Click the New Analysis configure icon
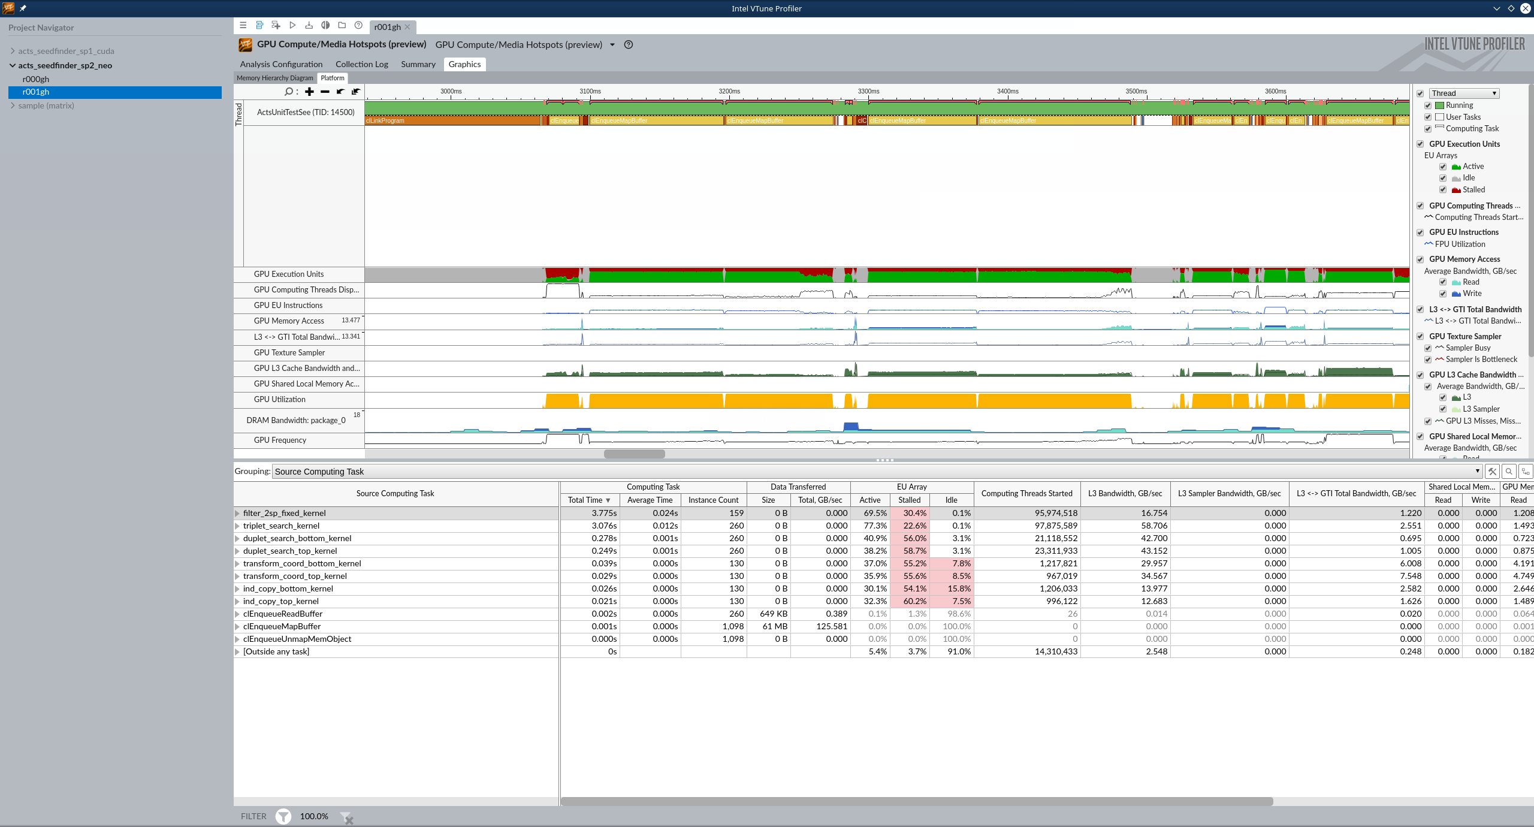 click(276, 25)
